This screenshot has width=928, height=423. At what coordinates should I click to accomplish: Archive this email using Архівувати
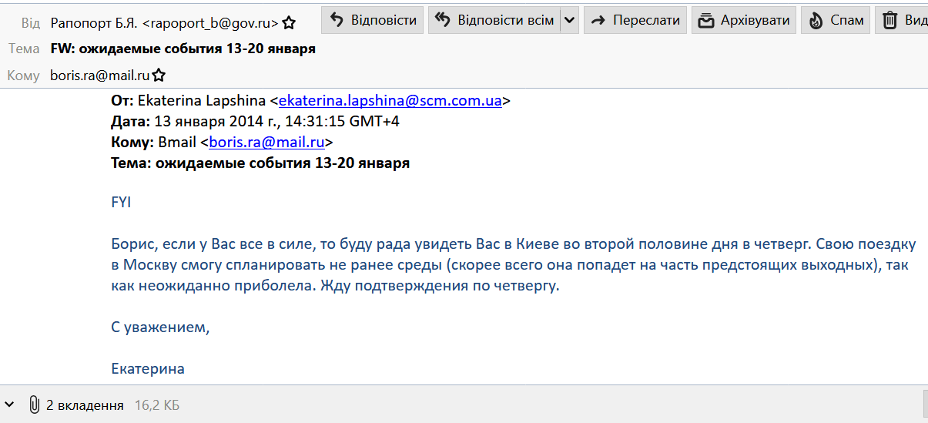point(743,21)
